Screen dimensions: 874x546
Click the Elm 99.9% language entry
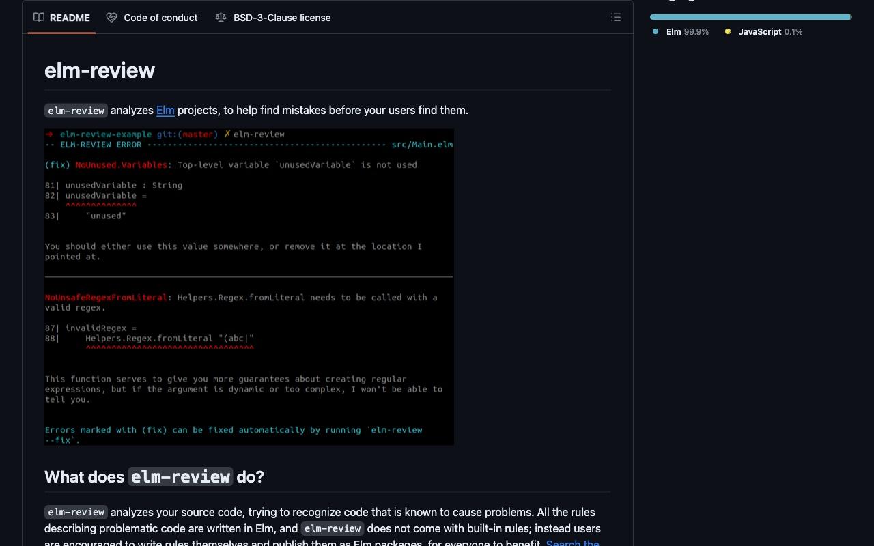(x=681, y=32)
